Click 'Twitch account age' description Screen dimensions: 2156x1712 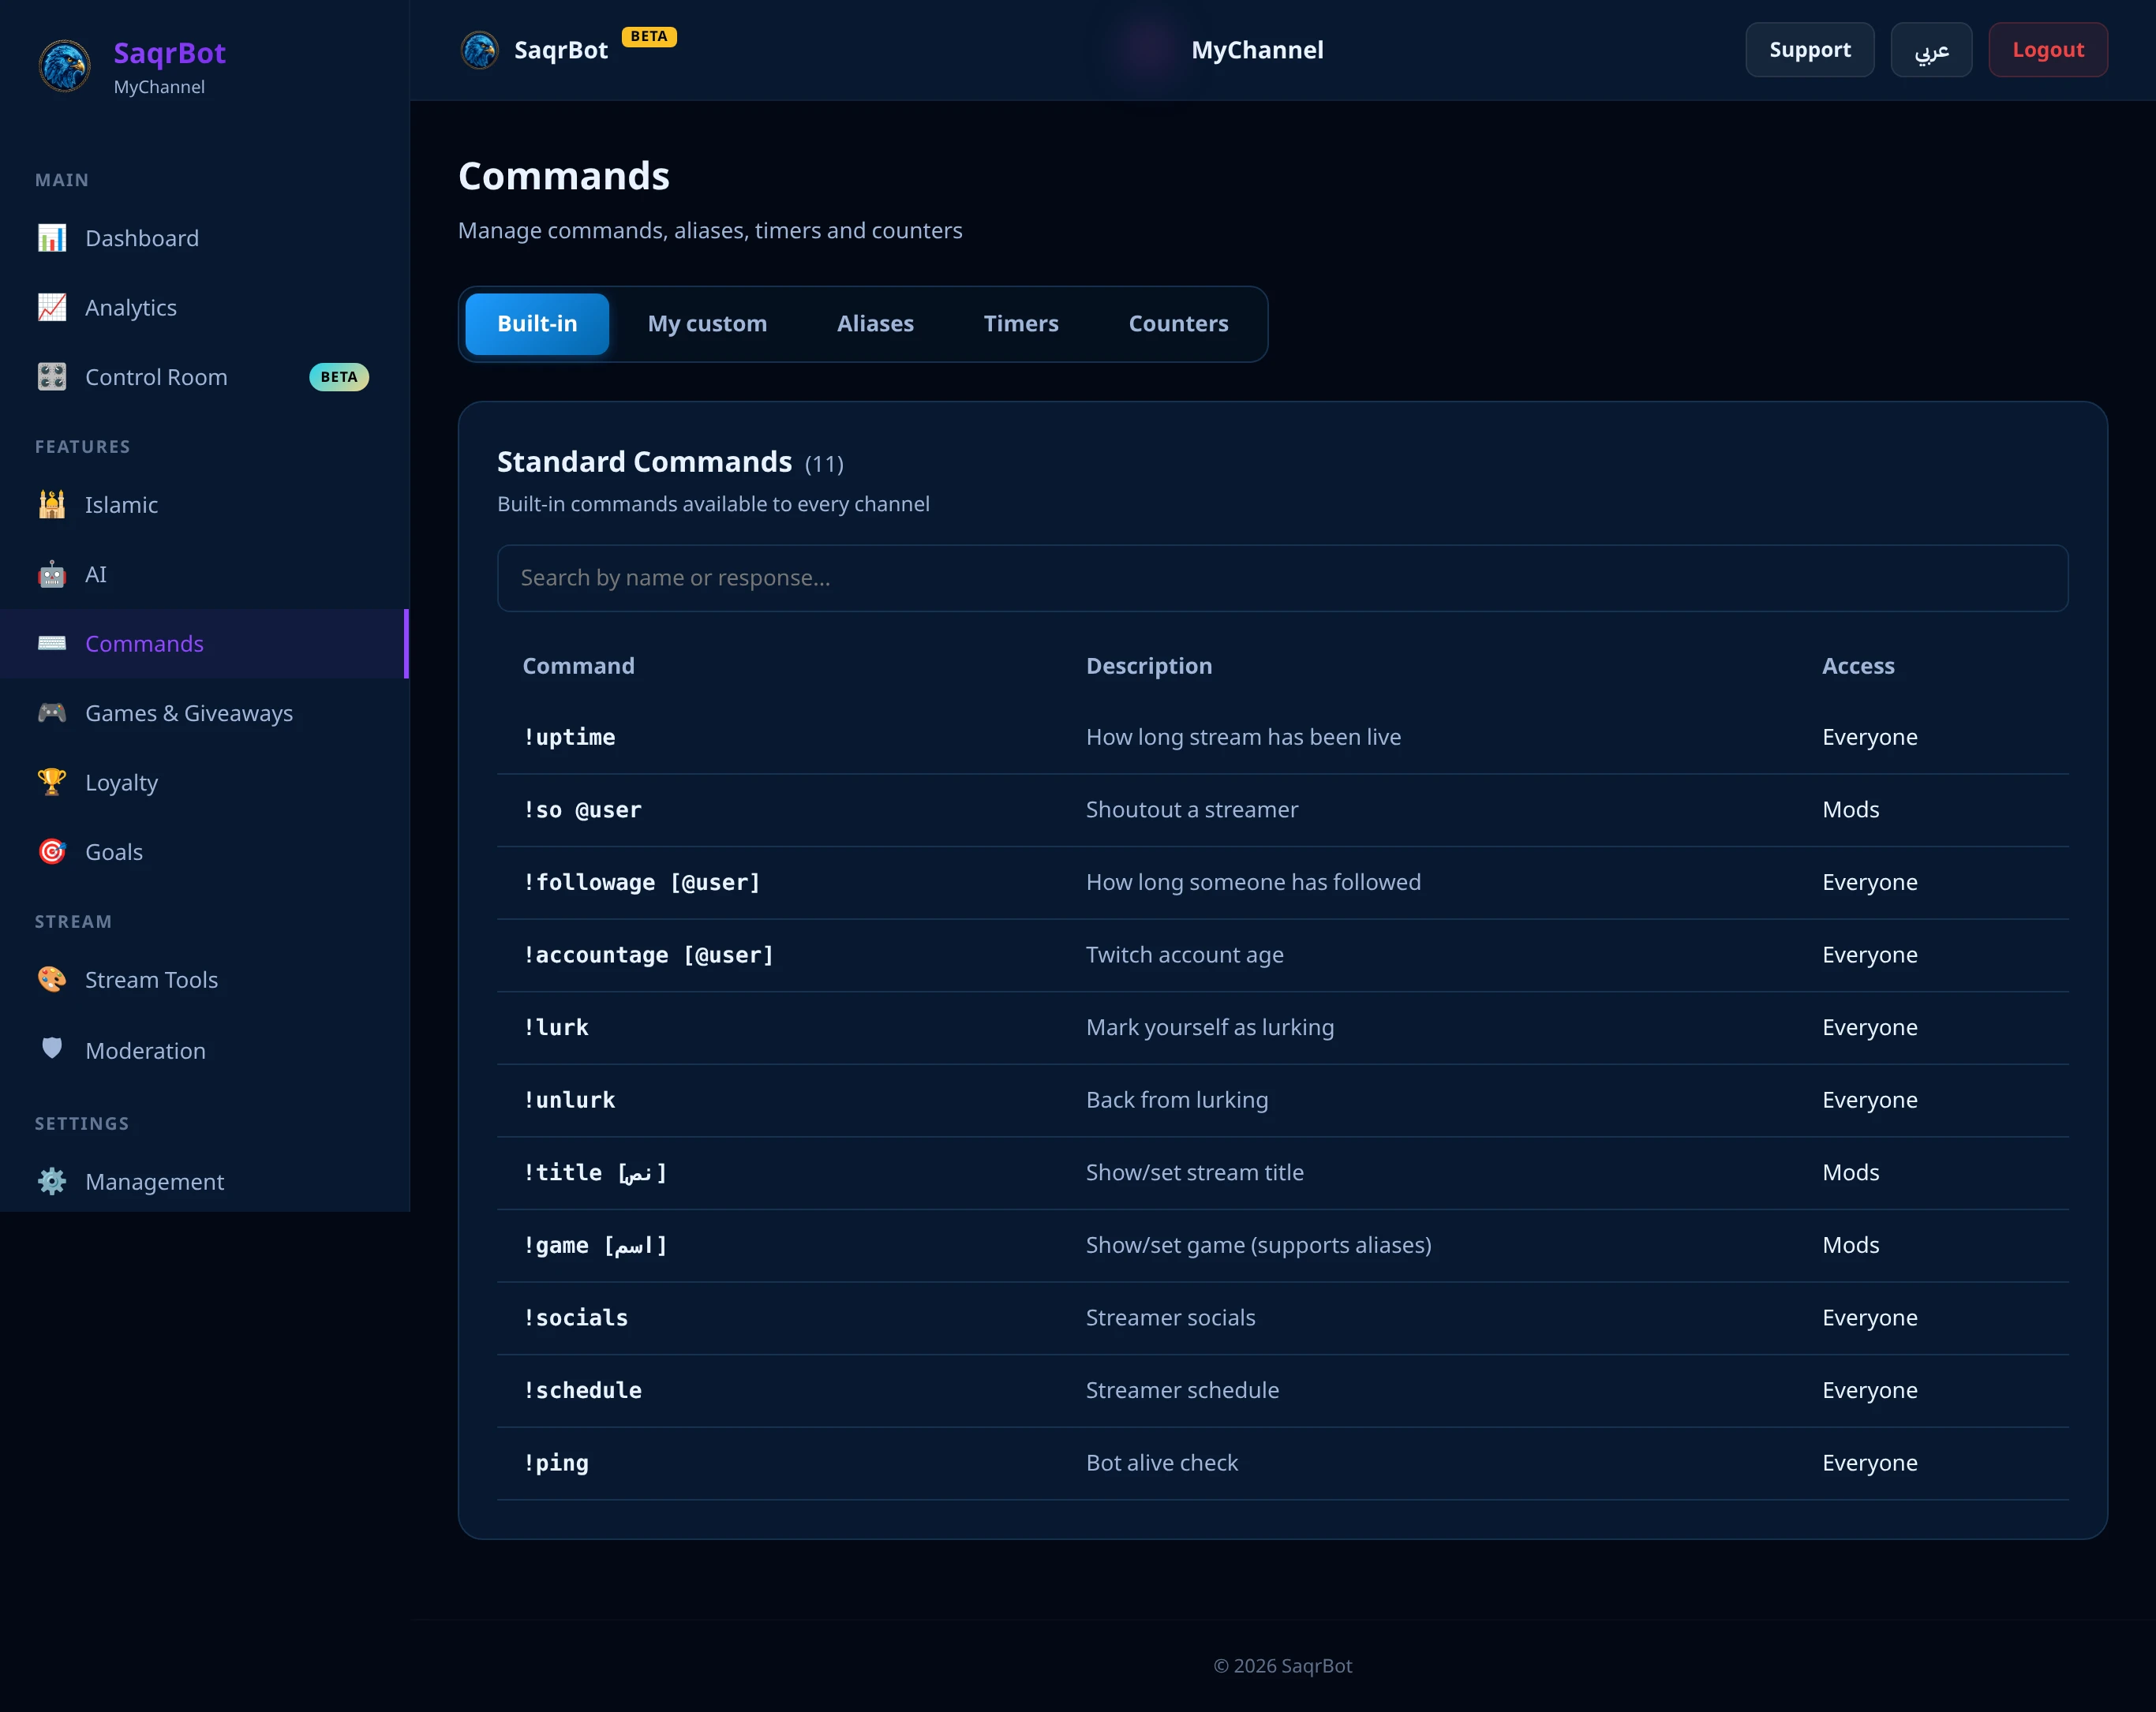point(1185,955)
